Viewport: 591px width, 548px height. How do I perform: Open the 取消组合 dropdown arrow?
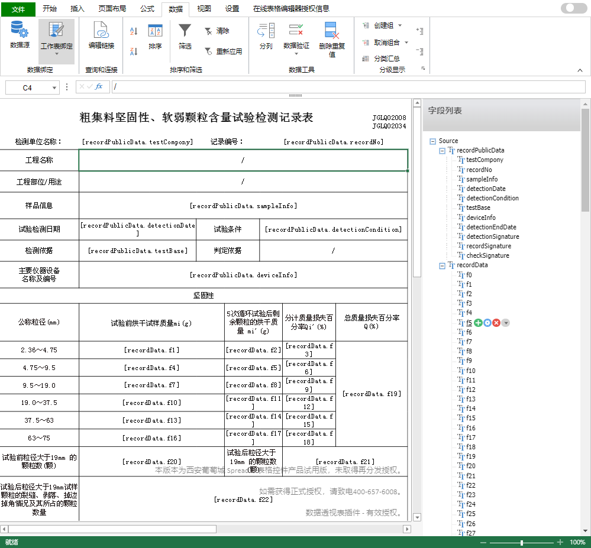pyautogui.click(x=406, y=43)
